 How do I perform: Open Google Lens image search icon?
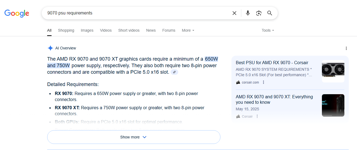click(x=259, y=13)
